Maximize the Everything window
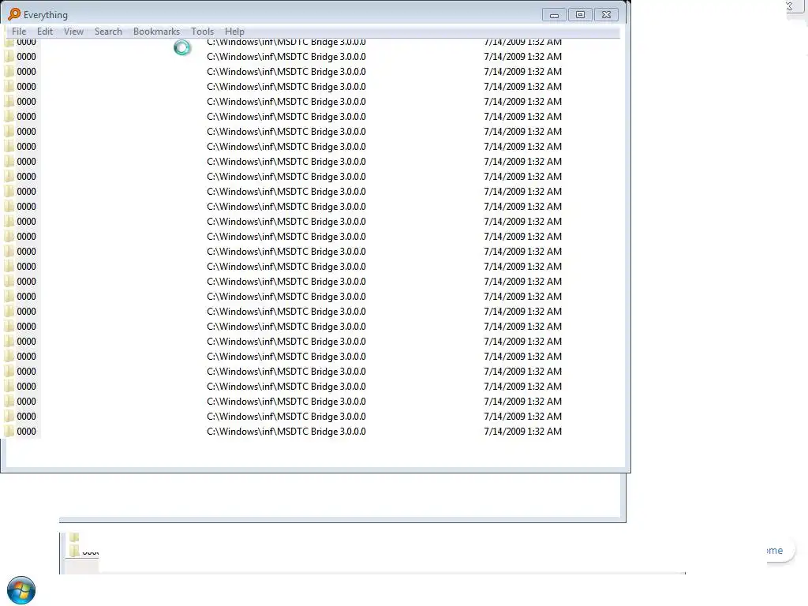The width and height of the screenshot is (808, 606). pos(580,15)
